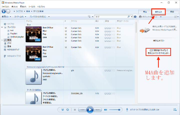Click the Back navigation arrow button

click(4, 11)
